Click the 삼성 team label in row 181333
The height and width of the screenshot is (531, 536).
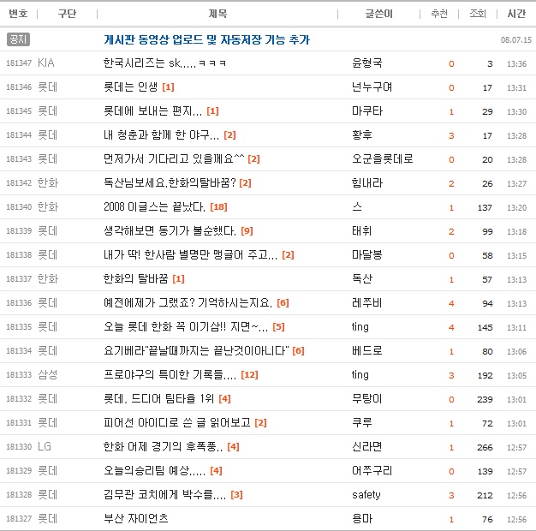pos(47,374)
